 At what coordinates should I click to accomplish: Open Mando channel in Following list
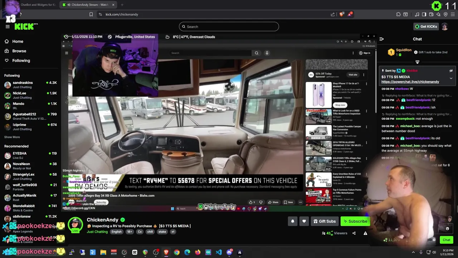click(30, 105)
